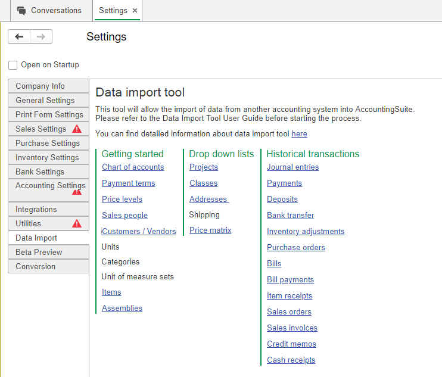
Task: Click warning icon beside Utilities
Action: pos(77,224)
